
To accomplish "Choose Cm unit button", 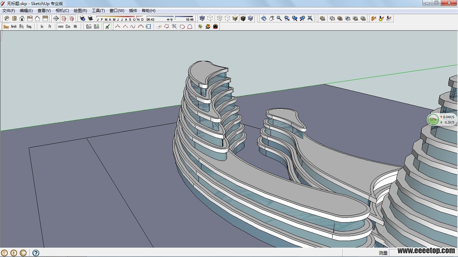I will coord(68,26).
